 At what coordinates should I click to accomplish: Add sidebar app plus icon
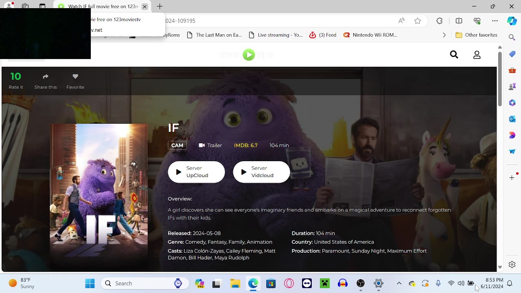(512, 177)
